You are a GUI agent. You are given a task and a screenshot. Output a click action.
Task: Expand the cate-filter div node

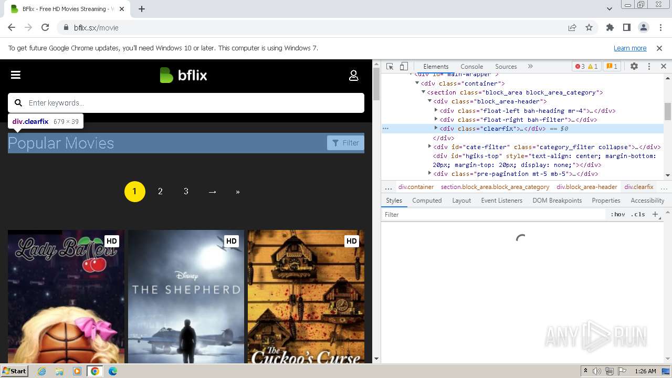click(x=430, y=147)
